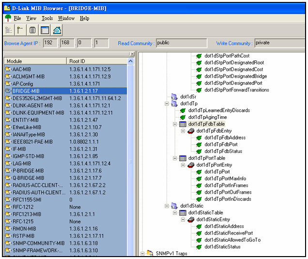
Task: Click the table icon beside dot1dTpFdbTable
Action: point(183,124)
